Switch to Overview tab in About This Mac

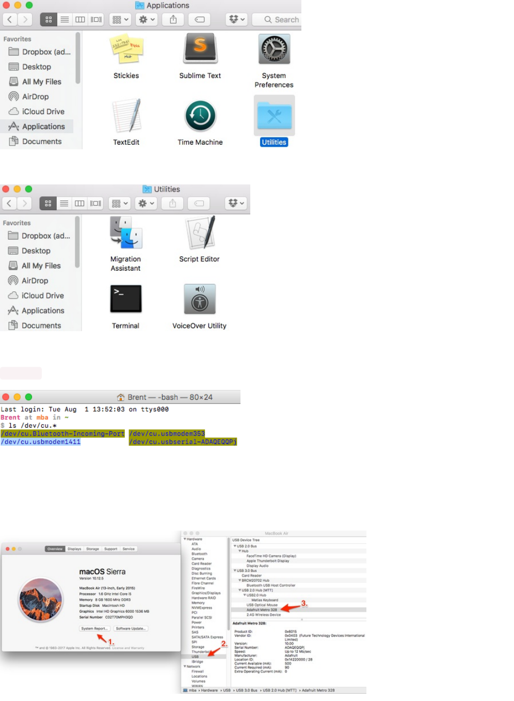click(x=55, y=549)
